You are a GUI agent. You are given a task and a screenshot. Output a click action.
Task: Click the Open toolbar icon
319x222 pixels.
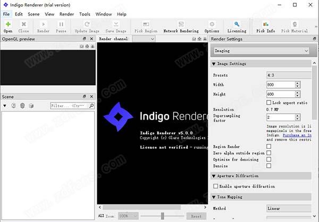tap(8, 27)
